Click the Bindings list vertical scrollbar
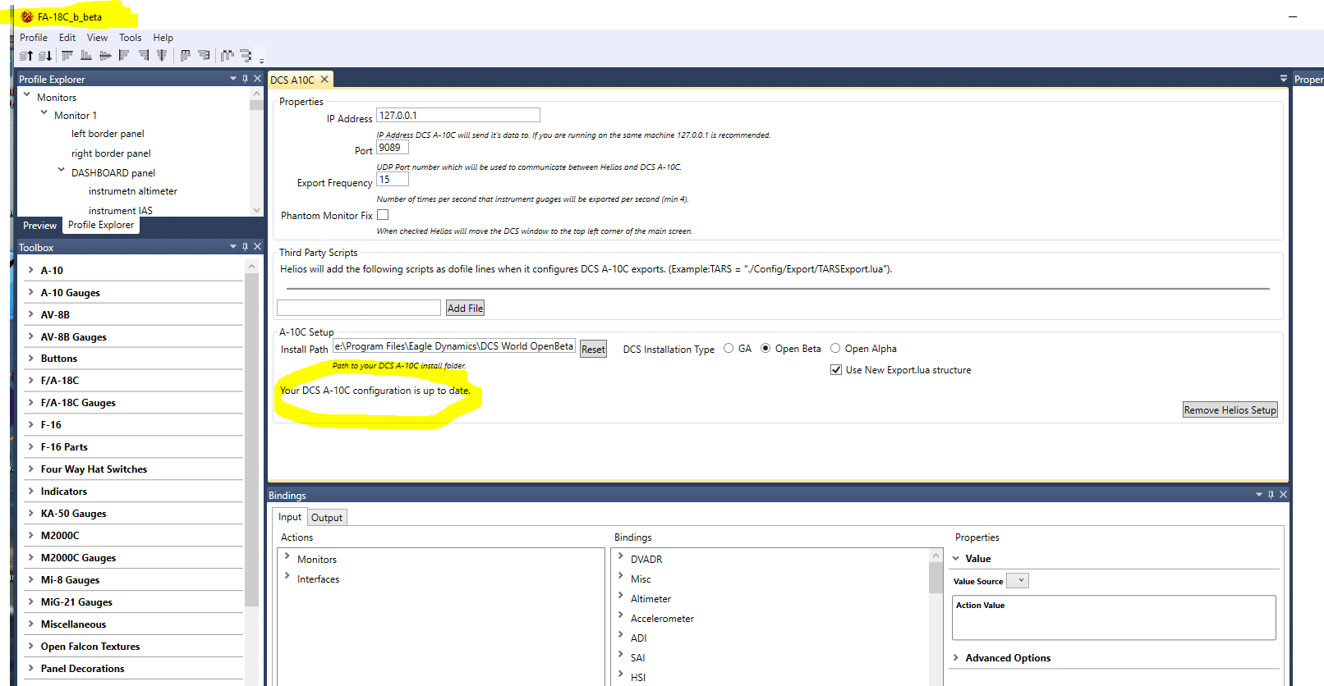Screen dimensions: 1324x686 pyautogui.click(x=936, y=577)
